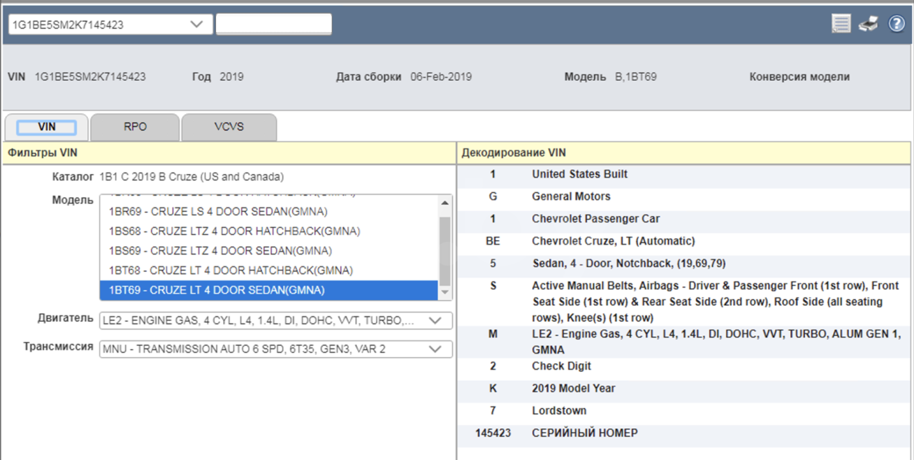914x460 pixels.
Task: Click the model value B,1BT69
Action: 636,77
